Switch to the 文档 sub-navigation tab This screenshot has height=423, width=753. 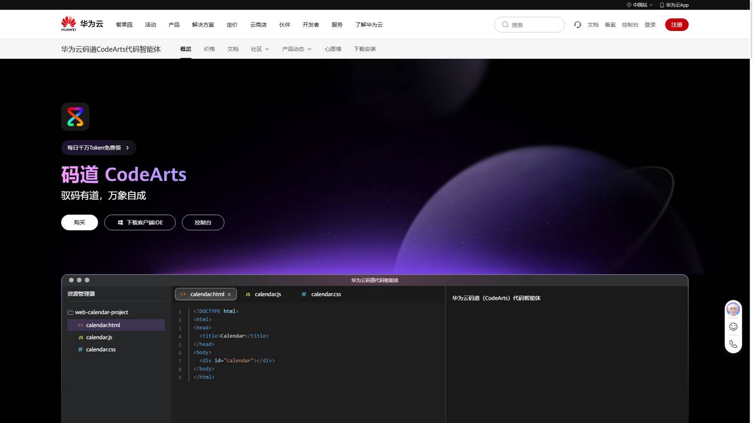(233, 49)
